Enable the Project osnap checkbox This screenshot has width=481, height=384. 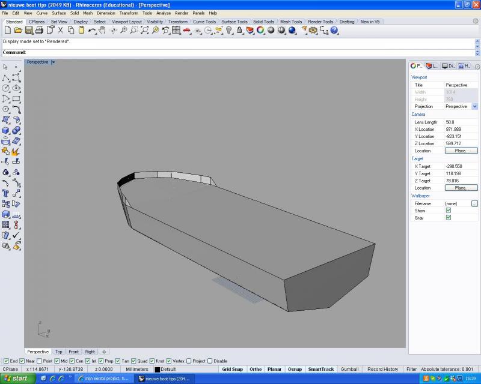189,361
